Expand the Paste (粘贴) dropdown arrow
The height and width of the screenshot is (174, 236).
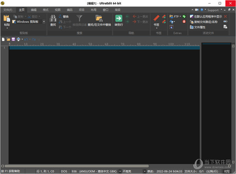pos(7,28)
